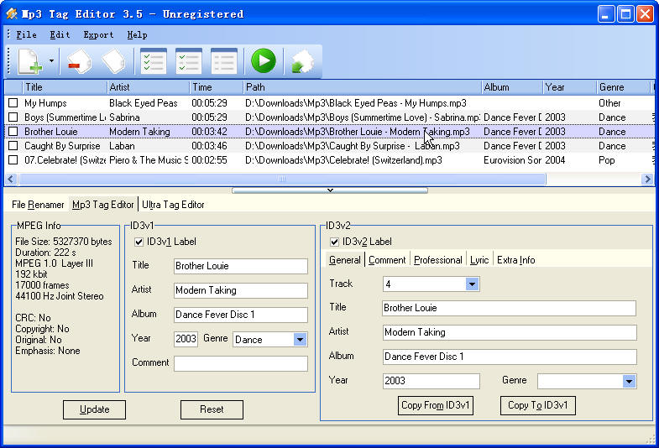Click the blank page clear list icon
Screen dimensions: 659x448
(x=114, y=62)
